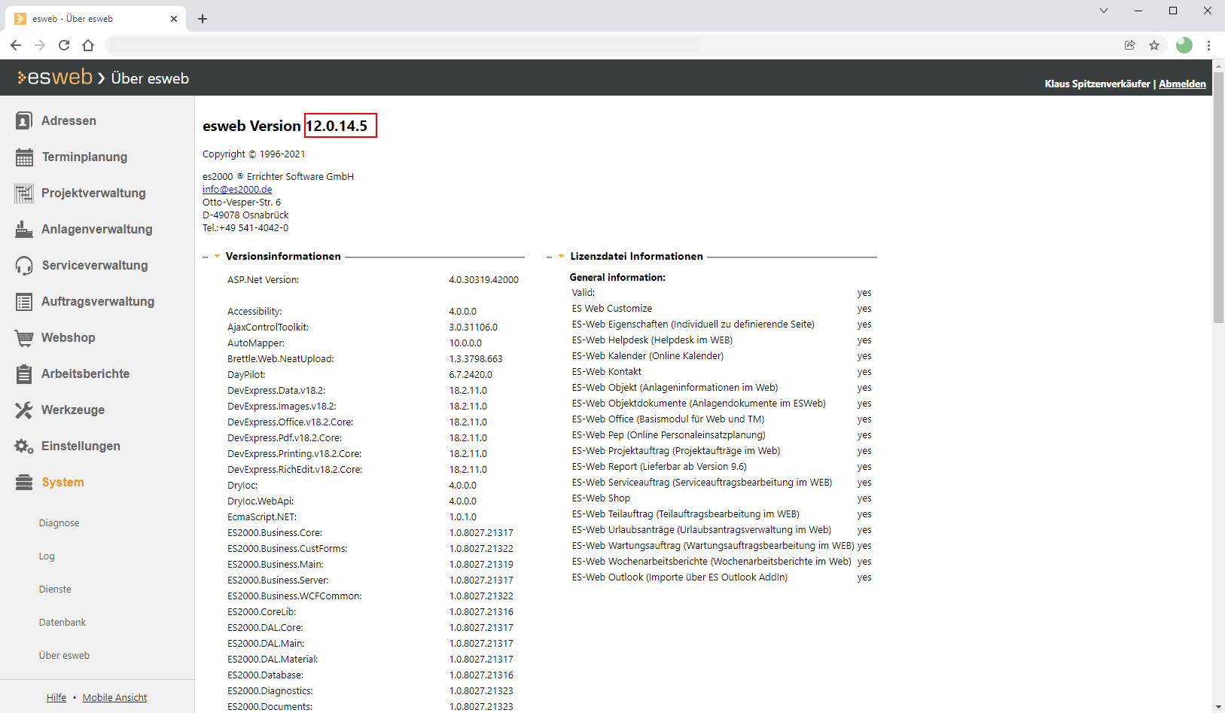Go forward with browser forward arrow
Screen dimensions: 1225x713
pyautogui.click(x=40, y=45)
